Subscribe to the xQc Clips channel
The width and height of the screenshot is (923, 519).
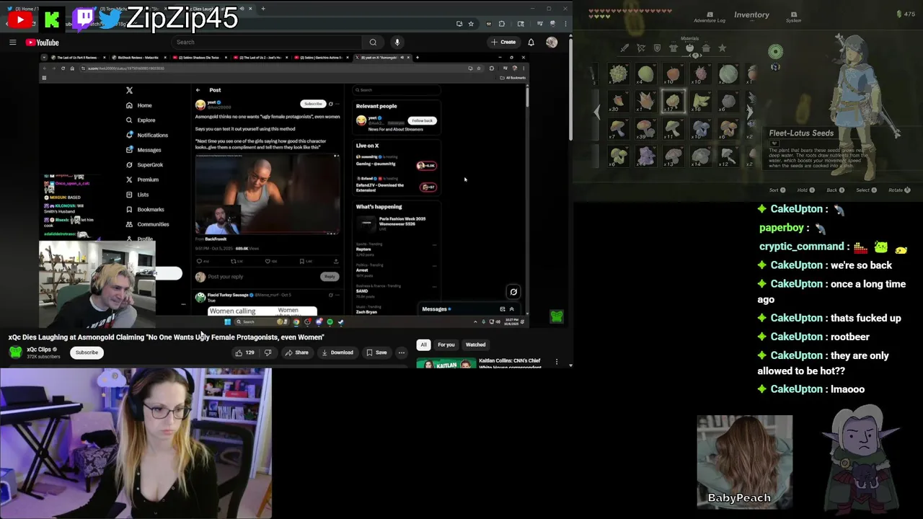(x=87, y=352)
